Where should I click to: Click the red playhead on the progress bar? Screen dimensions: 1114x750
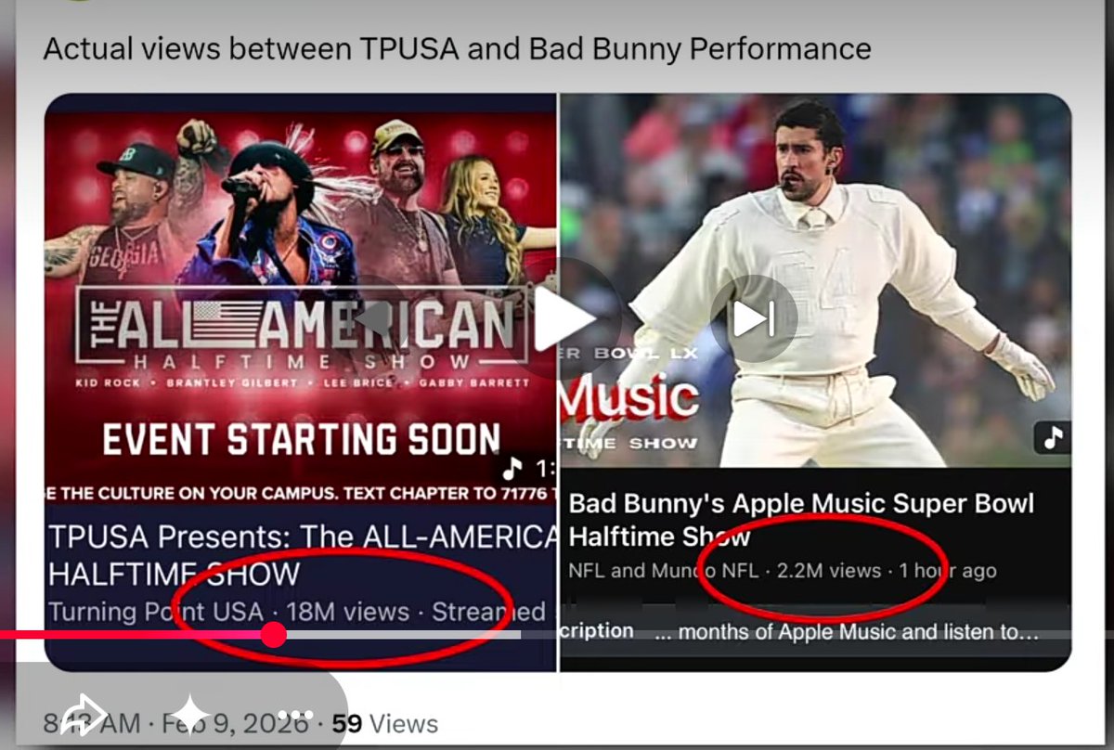(273, 635)
